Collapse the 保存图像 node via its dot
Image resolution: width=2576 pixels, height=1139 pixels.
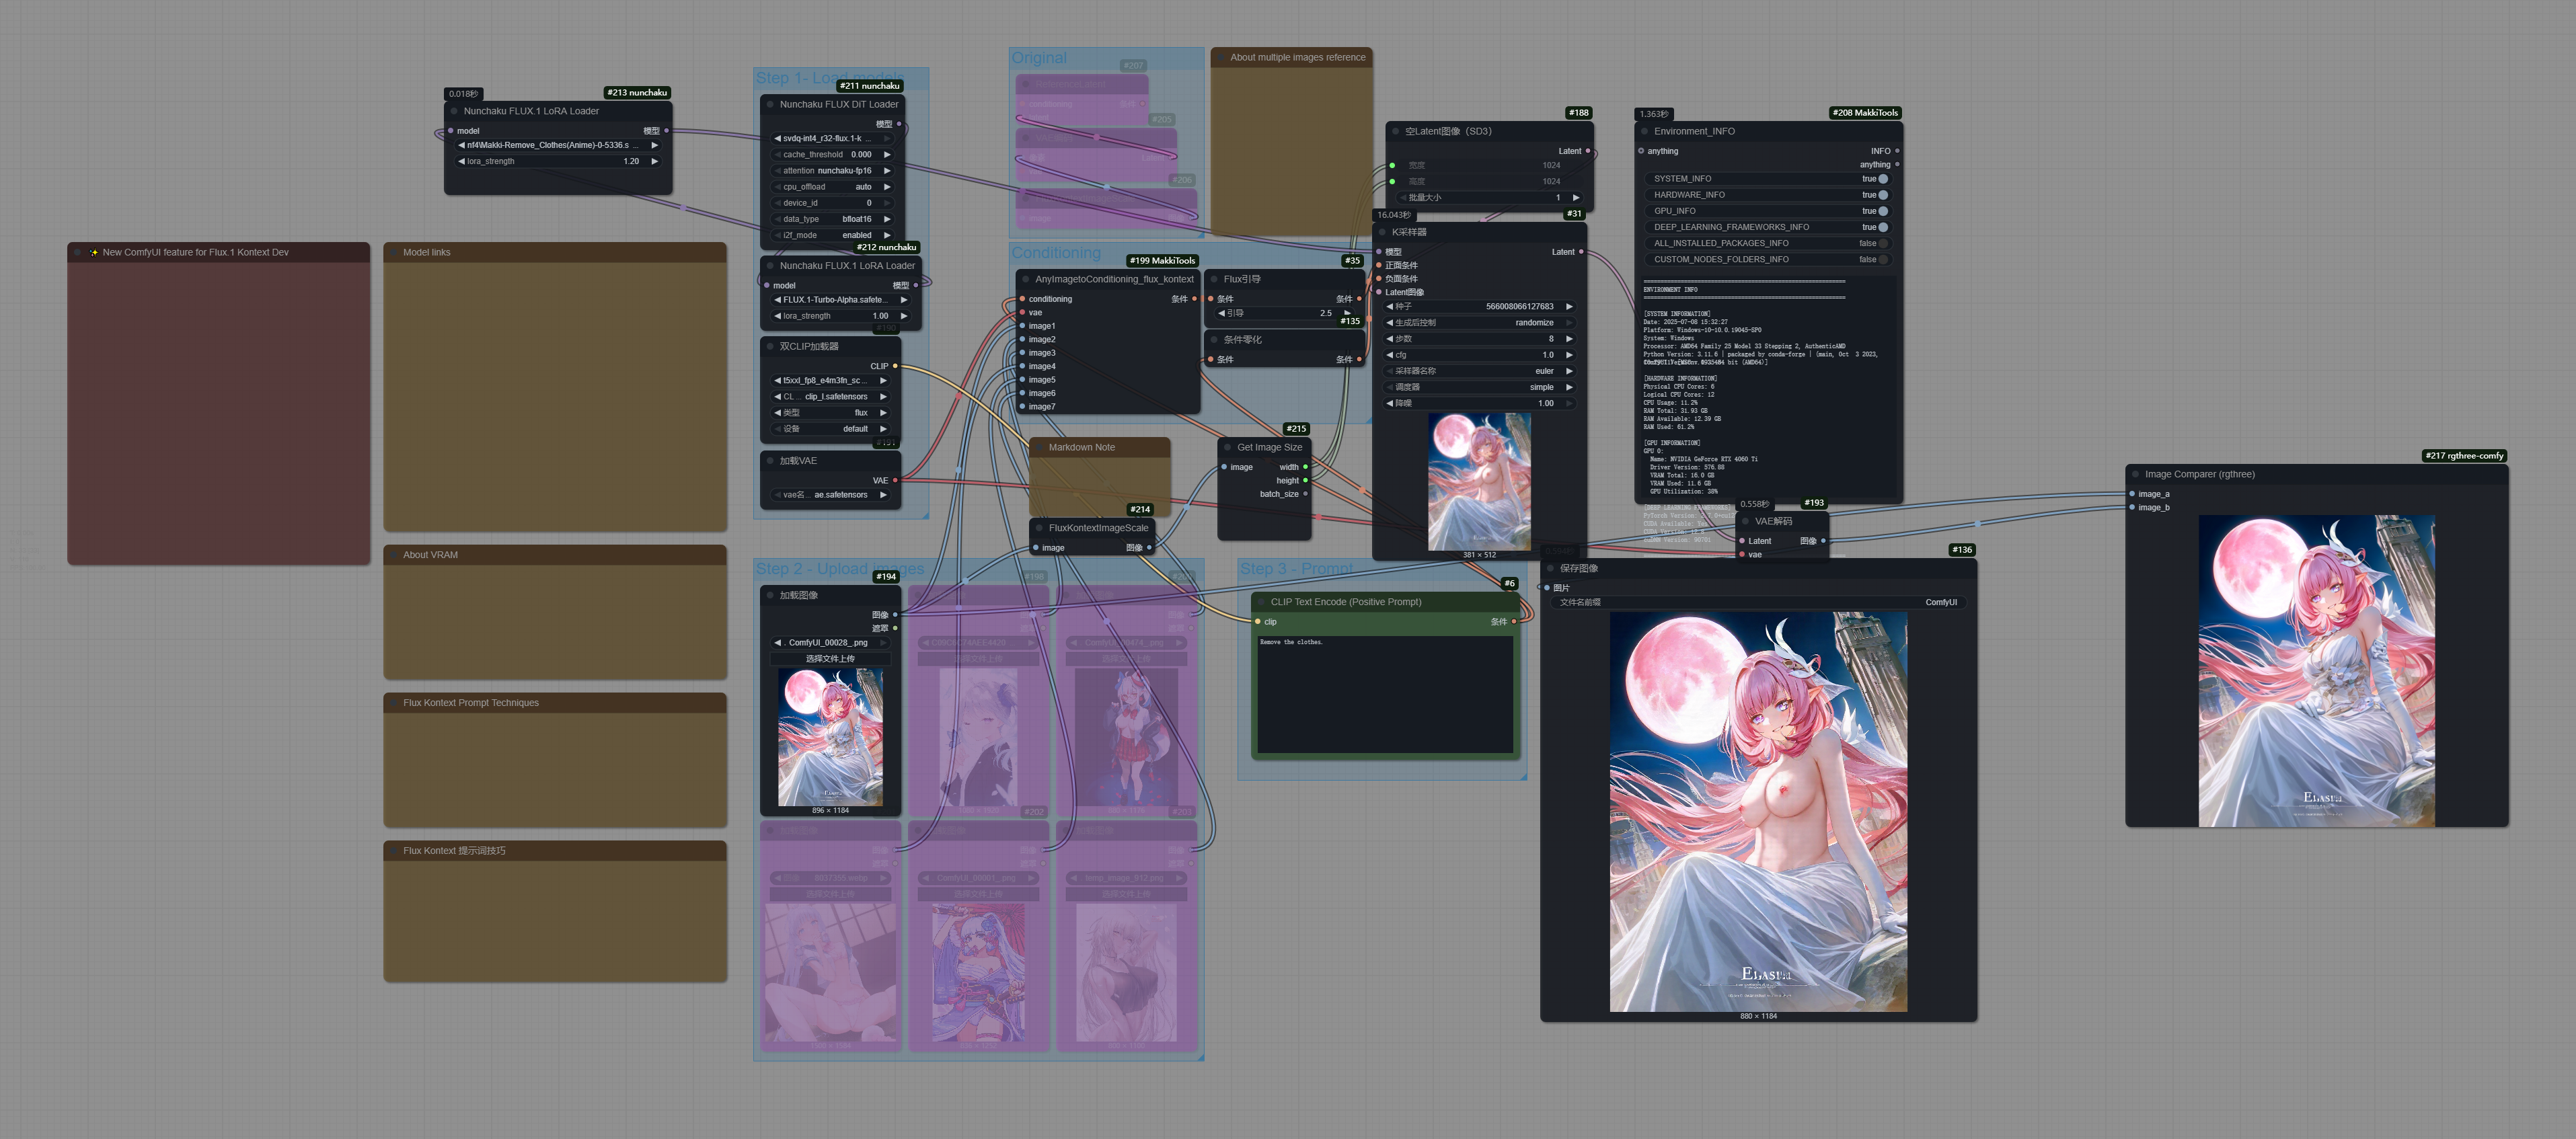click(x=1551, y=568)
